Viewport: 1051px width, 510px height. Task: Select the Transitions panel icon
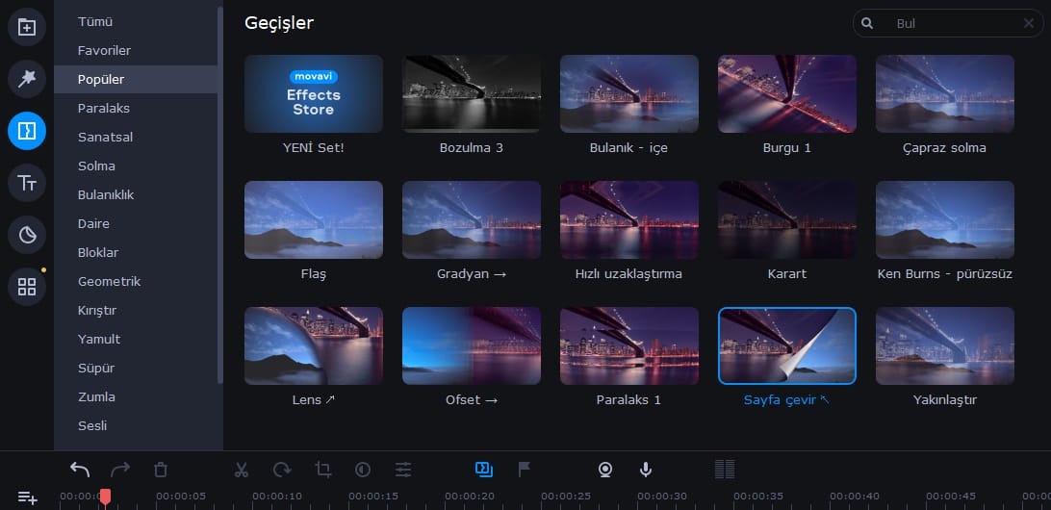point(27,131)
